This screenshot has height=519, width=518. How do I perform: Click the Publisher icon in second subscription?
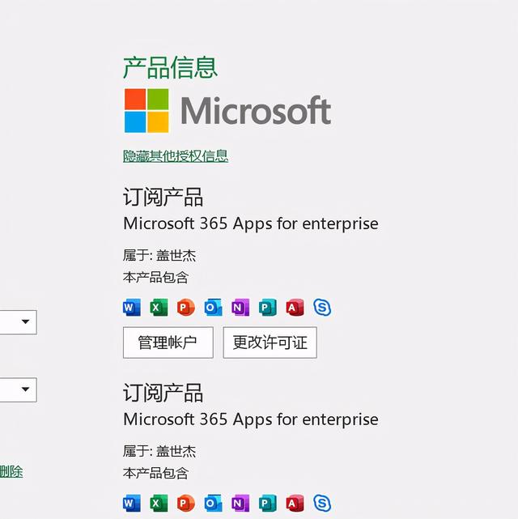268,504
